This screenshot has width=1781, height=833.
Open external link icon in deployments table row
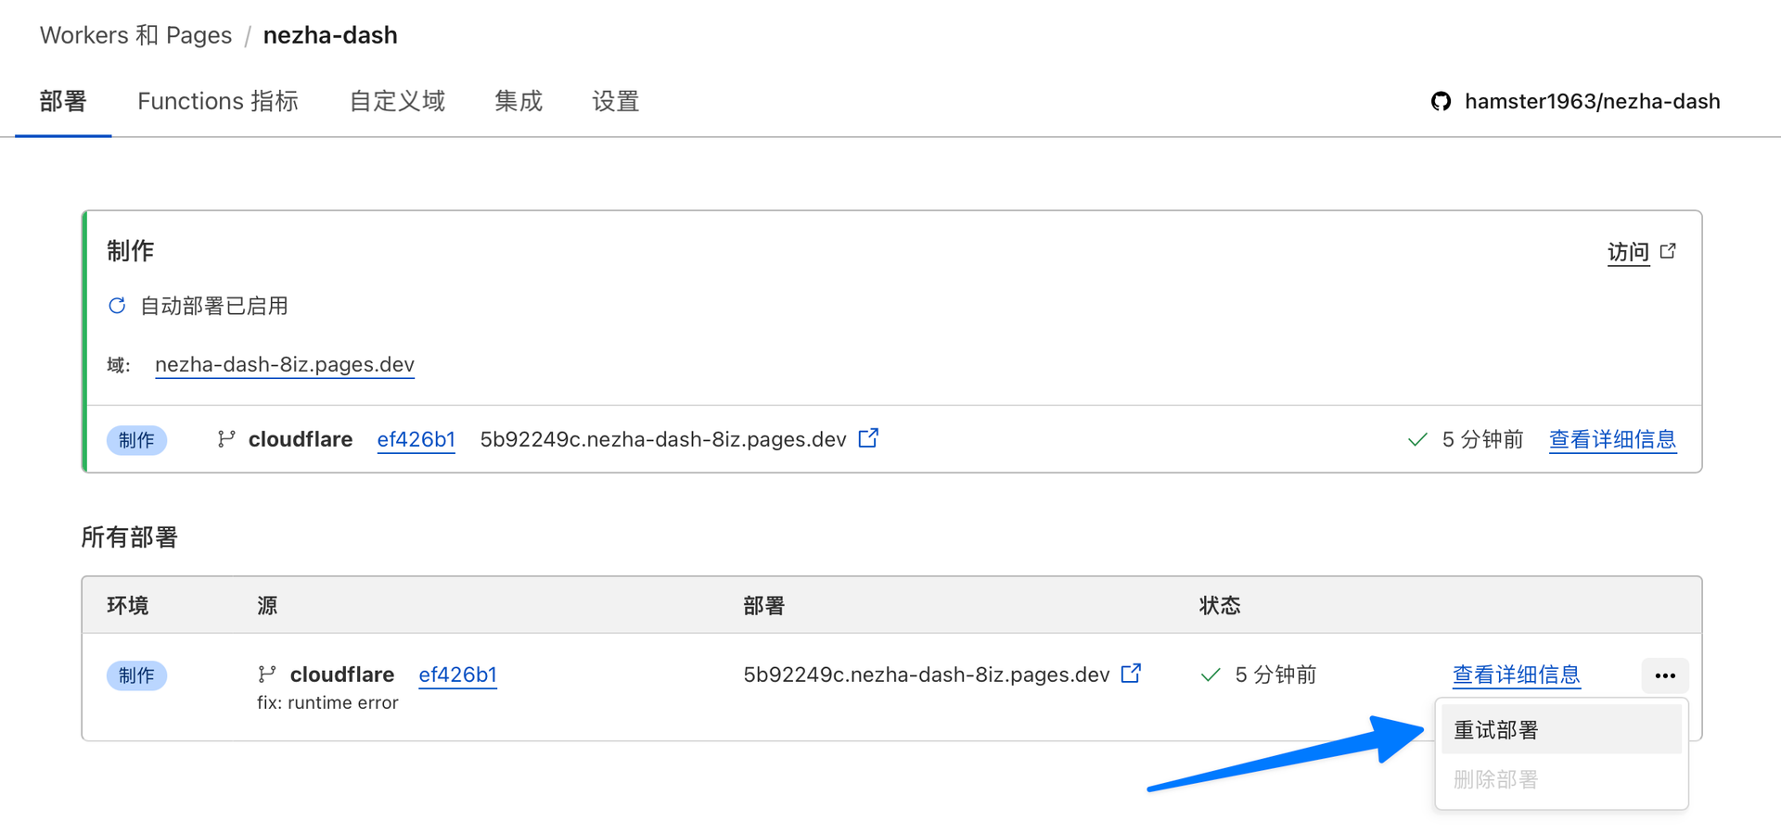pyautogui.click(x=1131, y=674)
